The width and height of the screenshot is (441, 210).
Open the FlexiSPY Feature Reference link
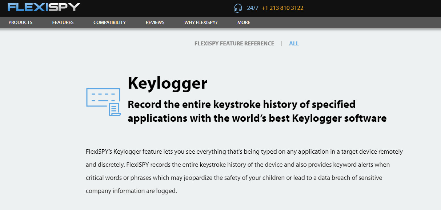[234, 44]
